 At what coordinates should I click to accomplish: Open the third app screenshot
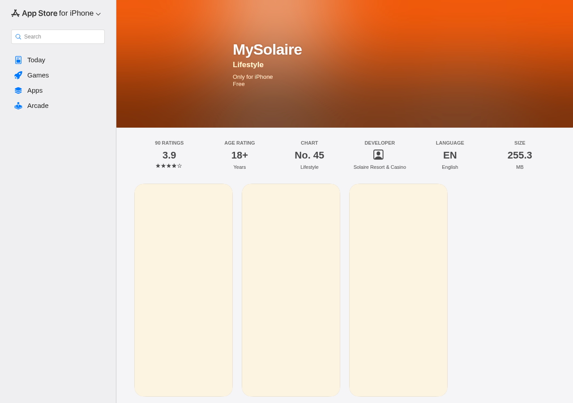point(398,290)
